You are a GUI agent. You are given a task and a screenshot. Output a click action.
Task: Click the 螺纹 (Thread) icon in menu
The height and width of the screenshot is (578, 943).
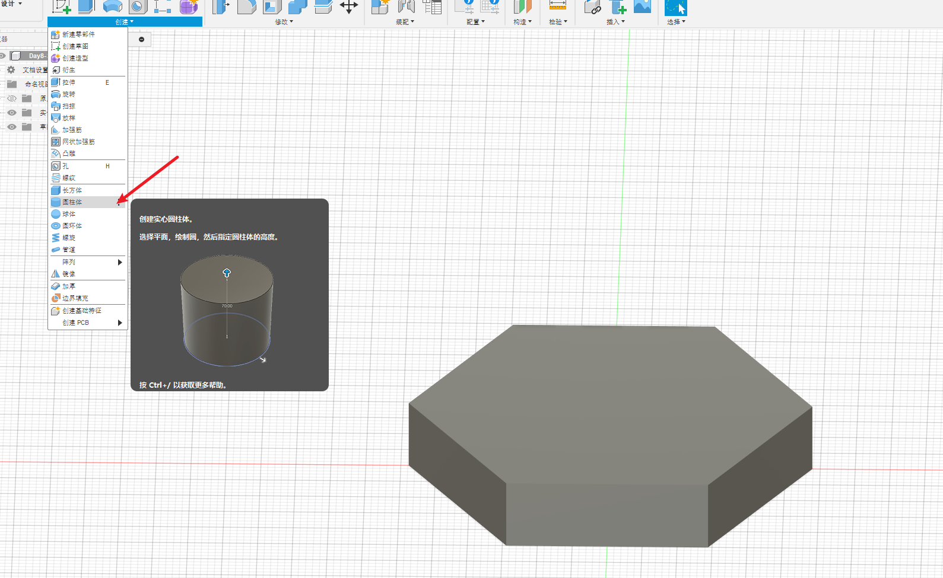point(56,178)
